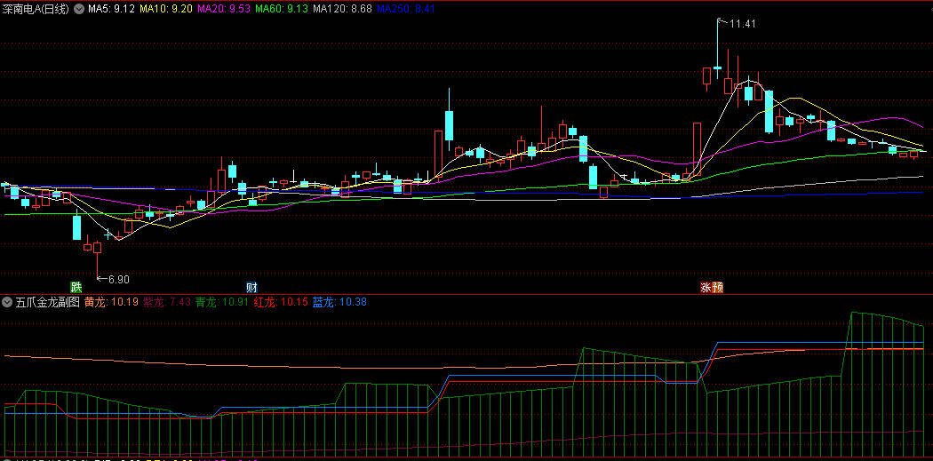933x461 pixels.
Task: Select the MA5 moving average label
Action: point(111,8)
